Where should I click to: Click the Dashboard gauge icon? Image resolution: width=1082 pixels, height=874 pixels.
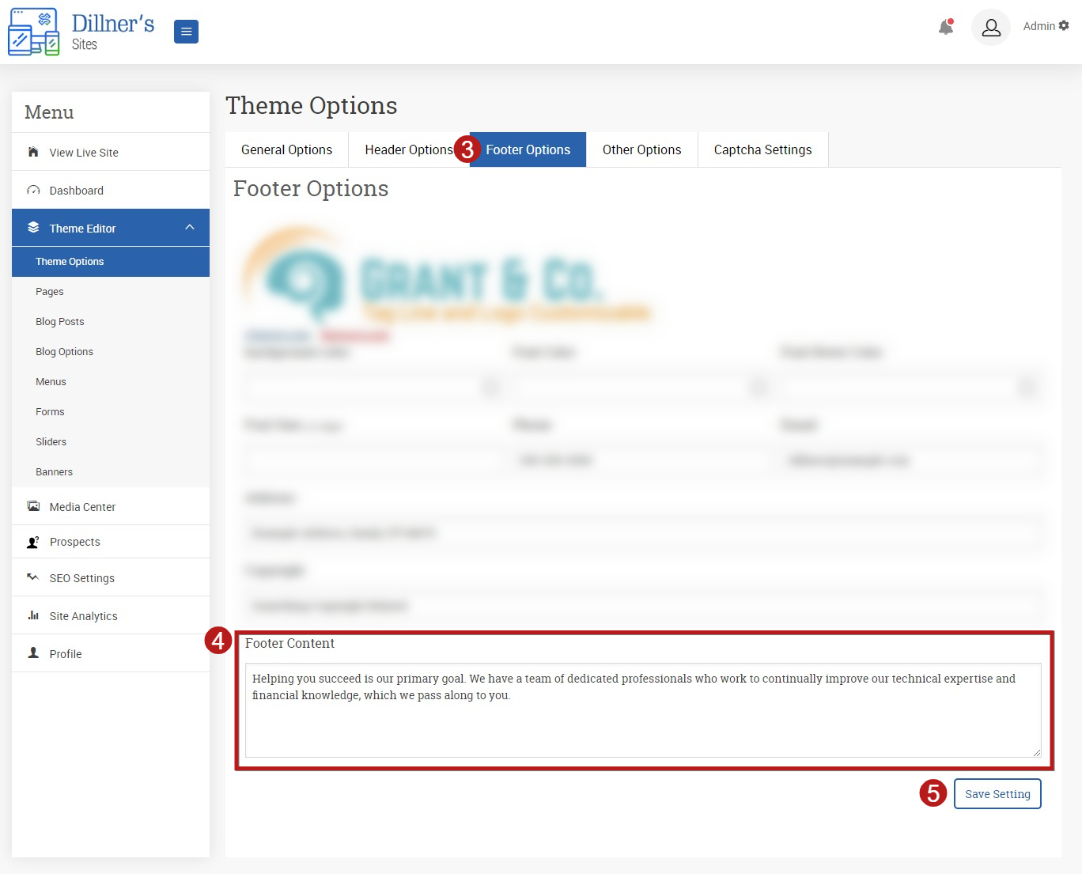click(x=33, y=190)
